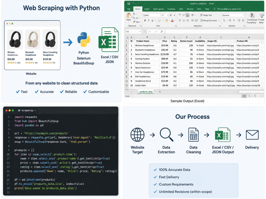Click the Decrease Decimal icon
266x199 pixels.
243,20
